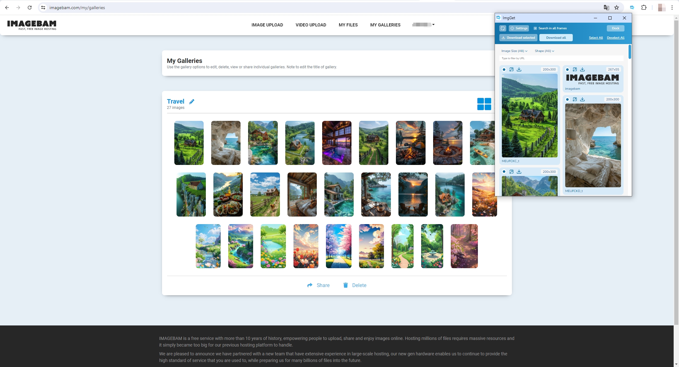Click the image preview icon in first ImgGet result

point(512,69)
